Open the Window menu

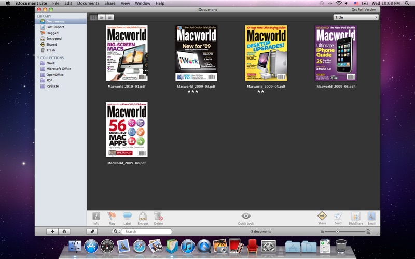143,3
